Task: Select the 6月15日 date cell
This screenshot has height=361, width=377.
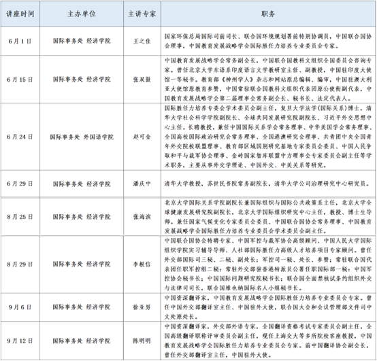Action: [20, 80]
